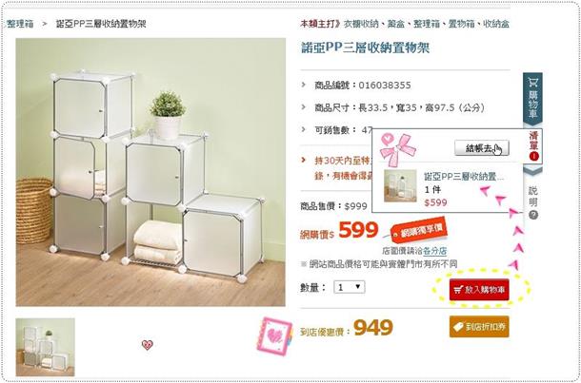Open the help question mark icon

(x=532, y=215)
